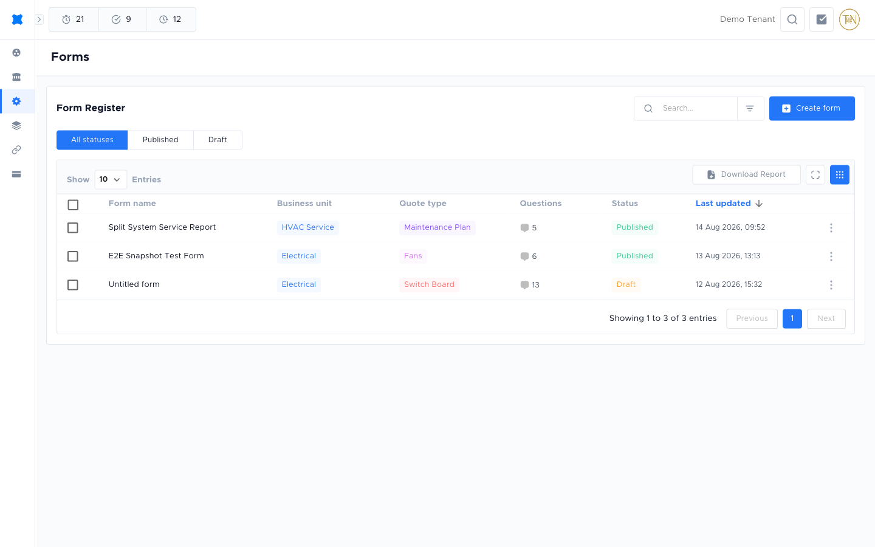
Task: Click date 13 Aug 2026, 13:13
Action: [x=728, y=256]
